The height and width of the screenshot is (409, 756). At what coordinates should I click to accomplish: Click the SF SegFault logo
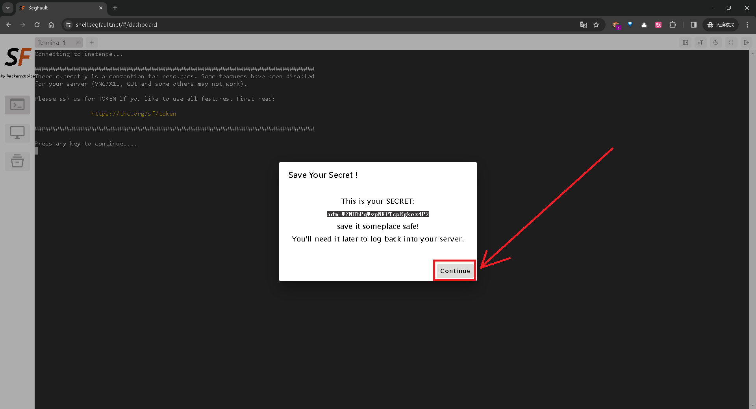click(18, 57)
